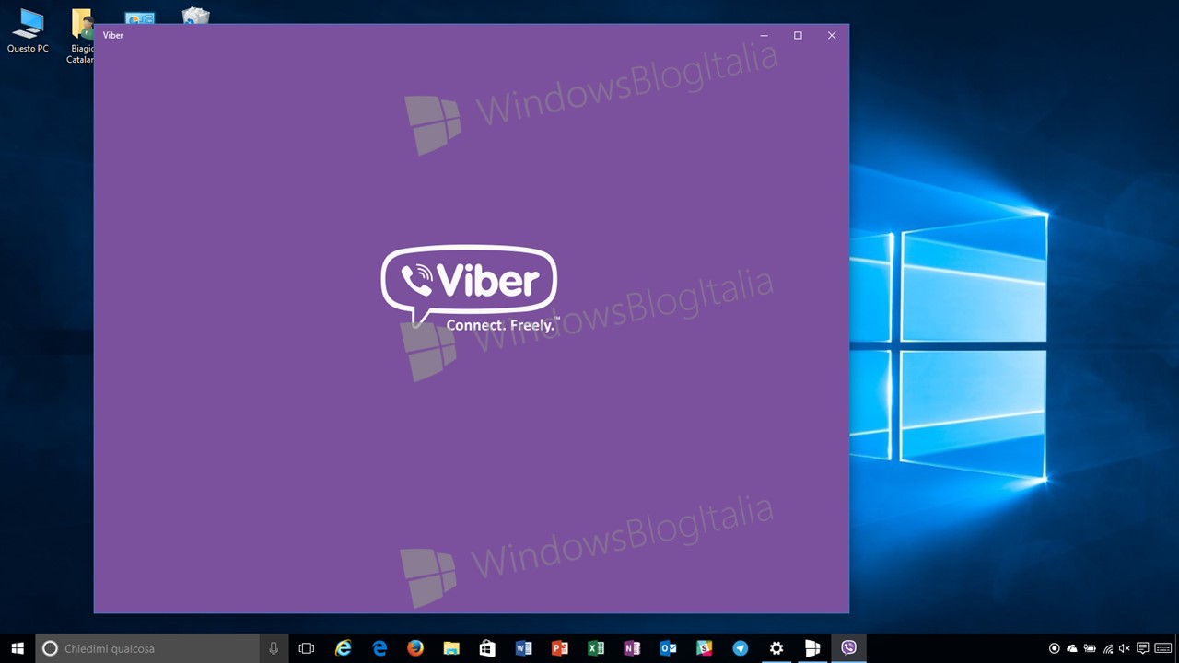Open Firefox from the taskbar
This screenshot has height=663, width=1179.
click(x=415, y=648)
